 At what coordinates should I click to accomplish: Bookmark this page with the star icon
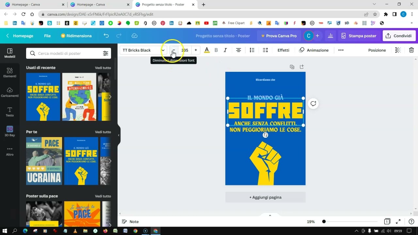(375, 14)
